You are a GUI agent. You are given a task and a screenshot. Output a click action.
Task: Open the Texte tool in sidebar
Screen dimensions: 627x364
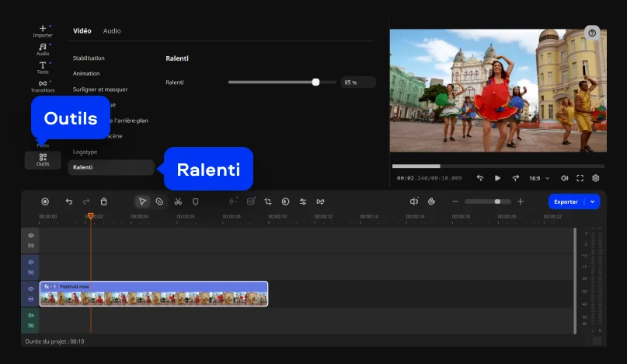[x=43, y=67]
